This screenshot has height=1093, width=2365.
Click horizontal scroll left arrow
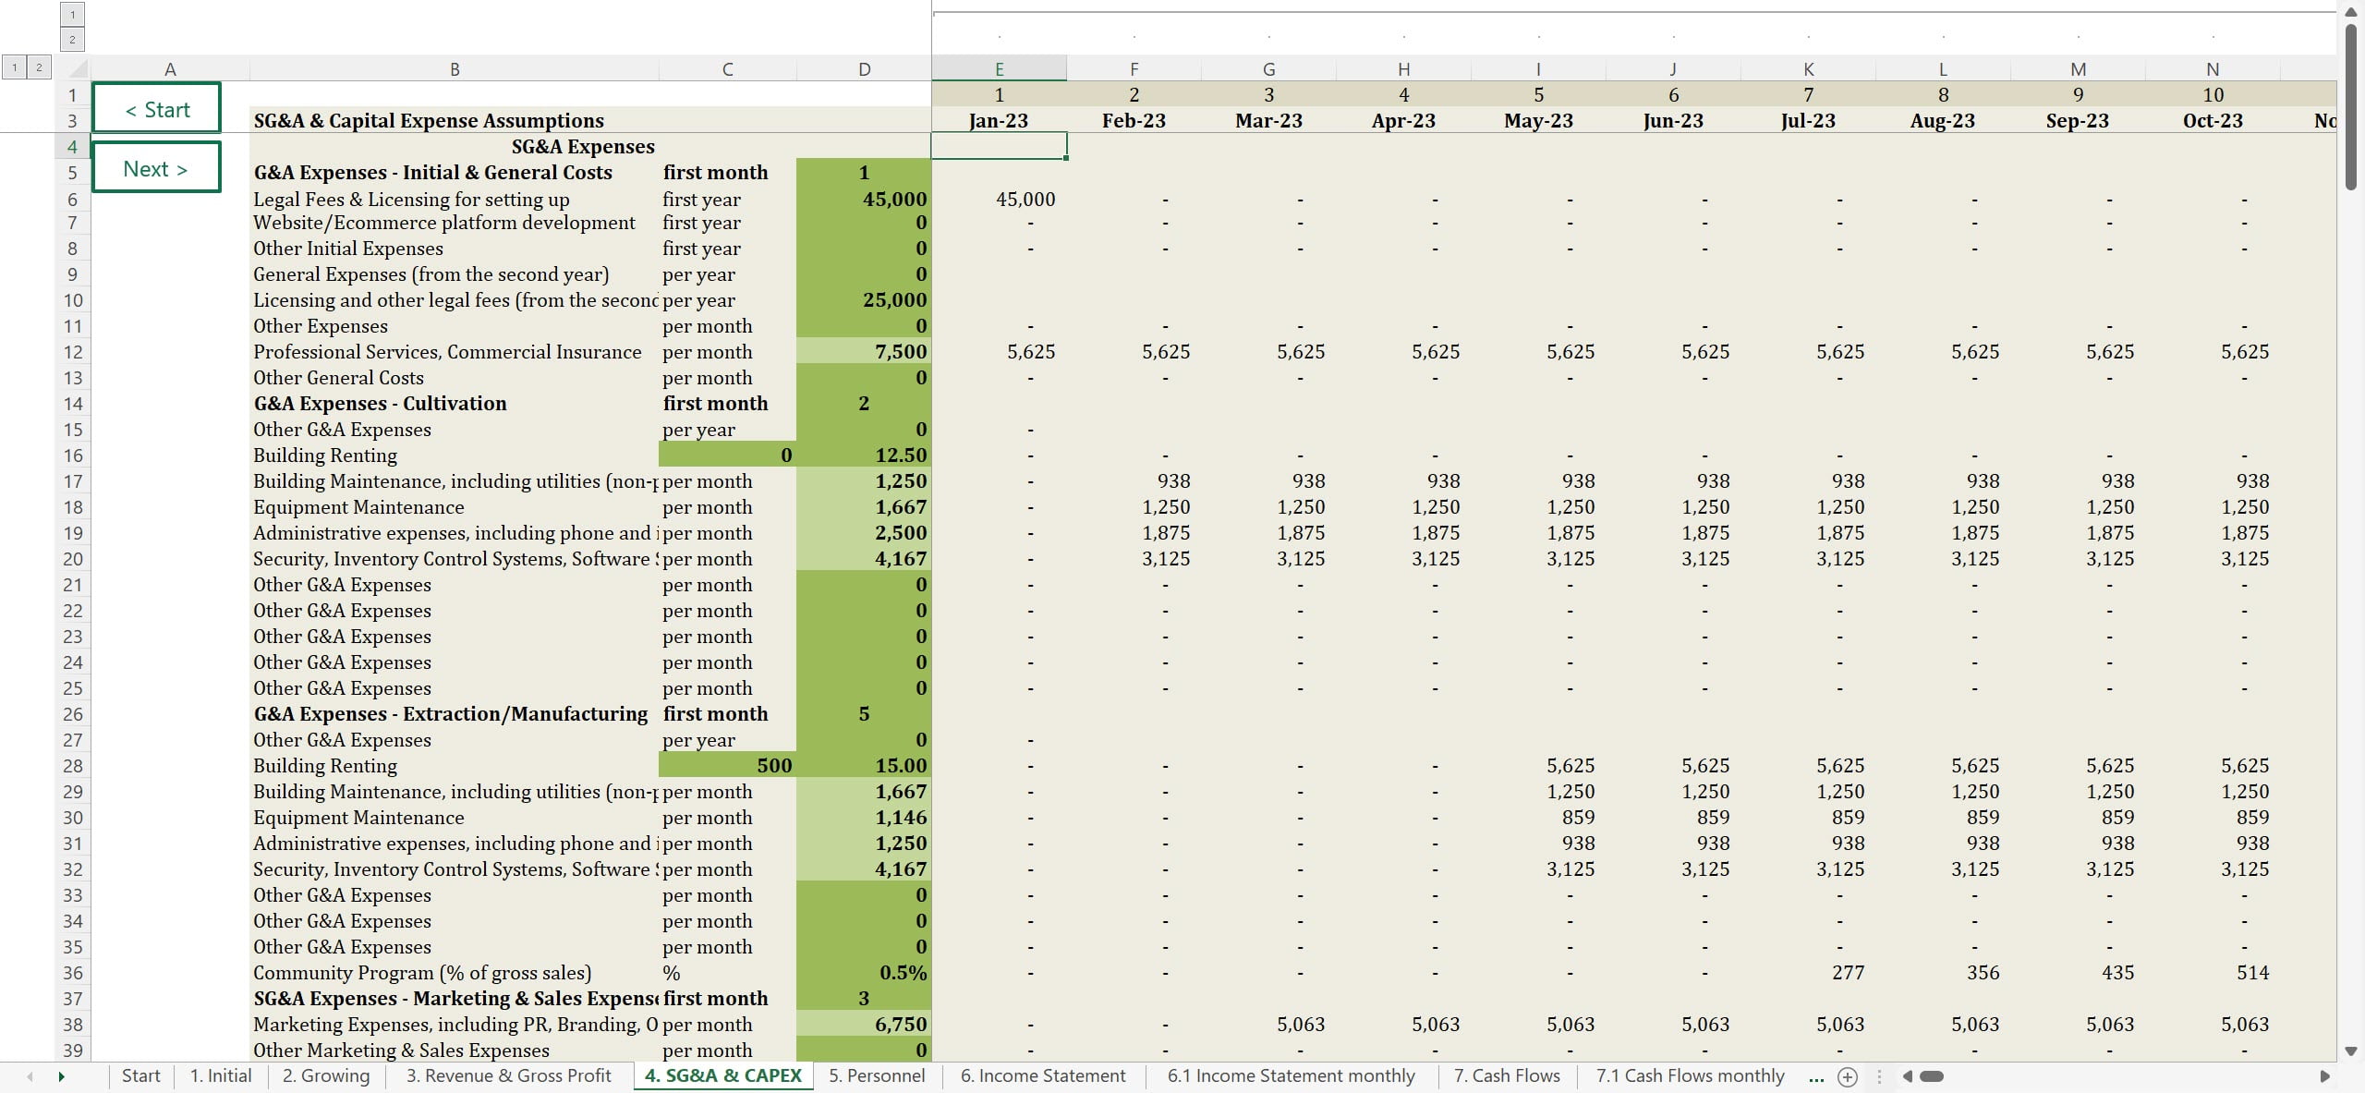pyautogui.click(x=1907, y=1076)
